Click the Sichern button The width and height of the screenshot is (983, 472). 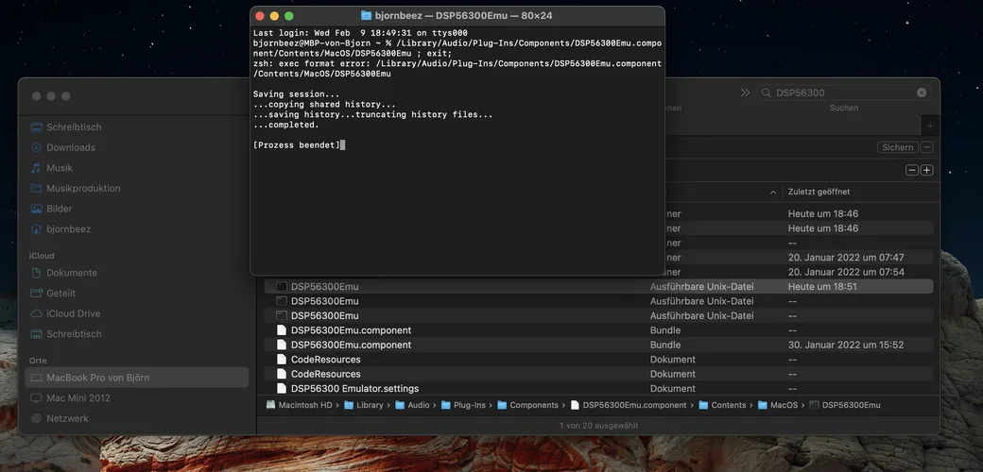897,147
